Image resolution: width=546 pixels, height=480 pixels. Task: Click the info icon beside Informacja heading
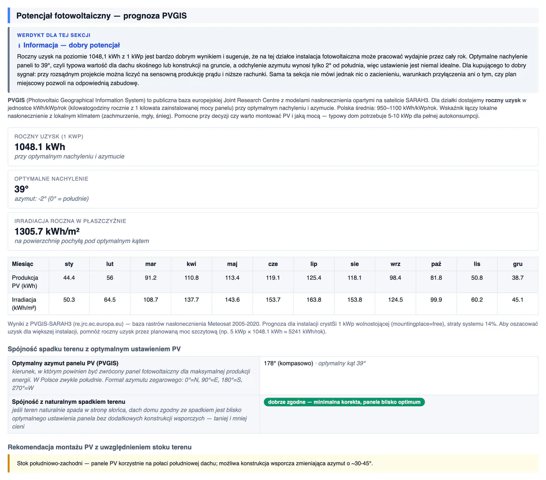coord(19,45)
